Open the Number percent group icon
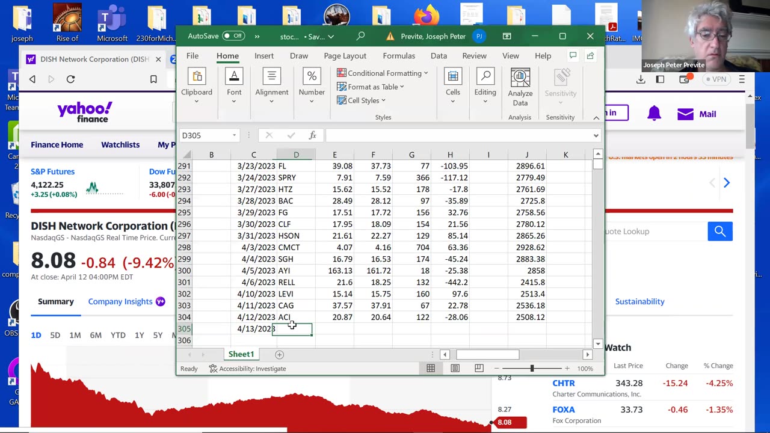 tap(312, 76)
